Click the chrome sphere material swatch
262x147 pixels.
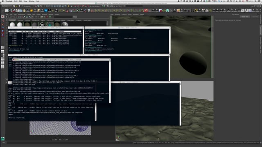(x=65, y=24)
